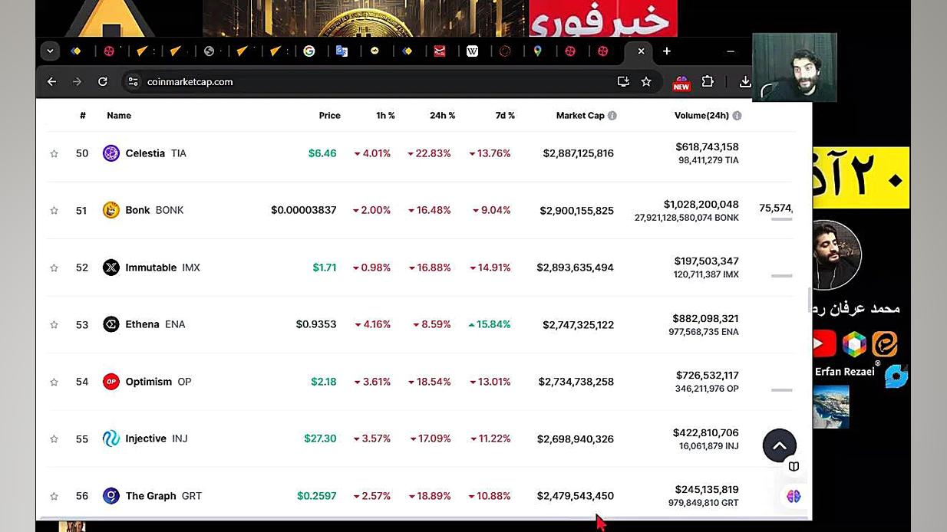The height and width of the screenshot is (532, 947).
Task: View site information icon in address bar
Action: coord(133,82)
